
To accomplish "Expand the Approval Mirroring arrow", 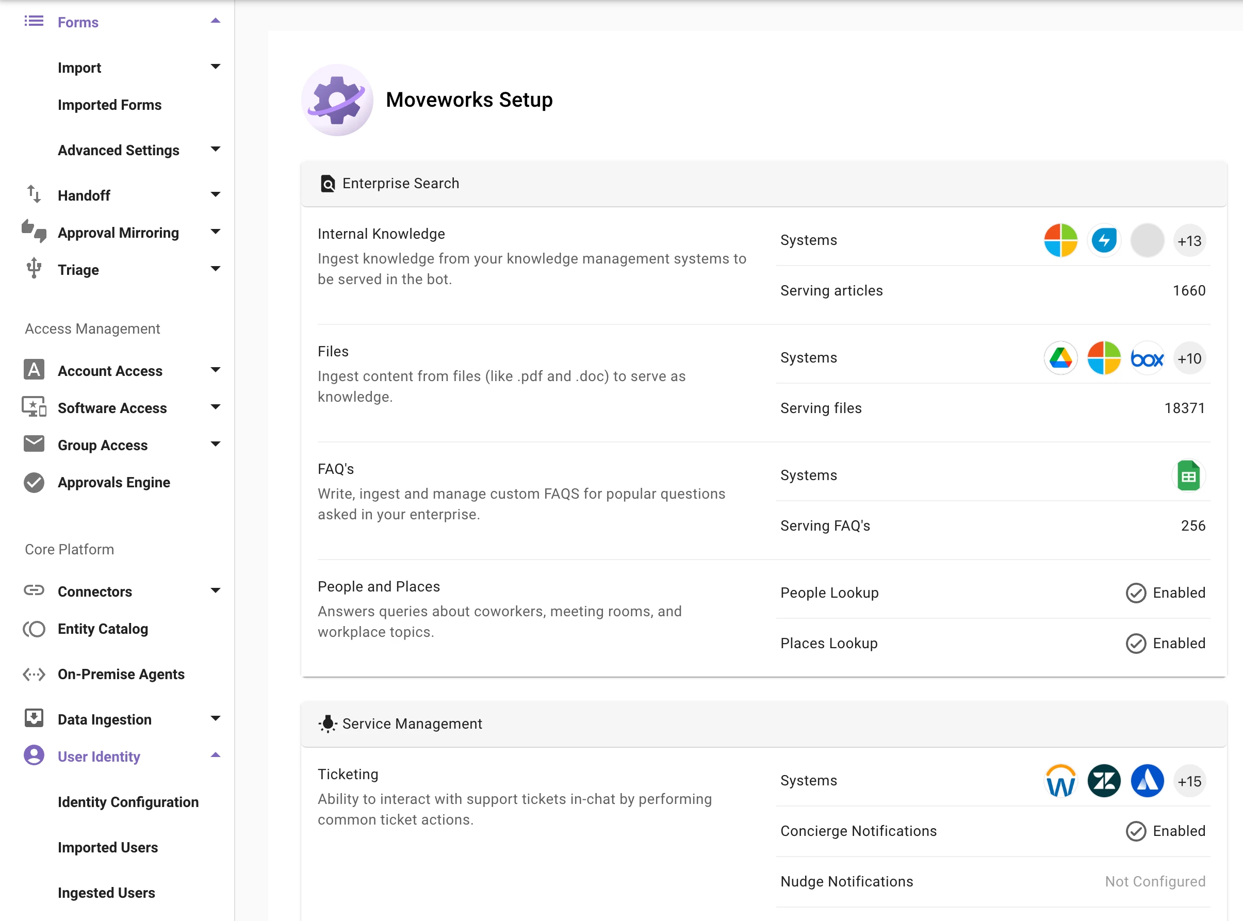I will pyautogui.click(x=216, y=232).
